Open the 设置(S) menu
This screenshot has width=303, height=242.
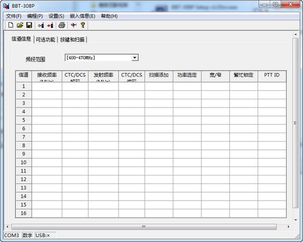tap(56, 16)
